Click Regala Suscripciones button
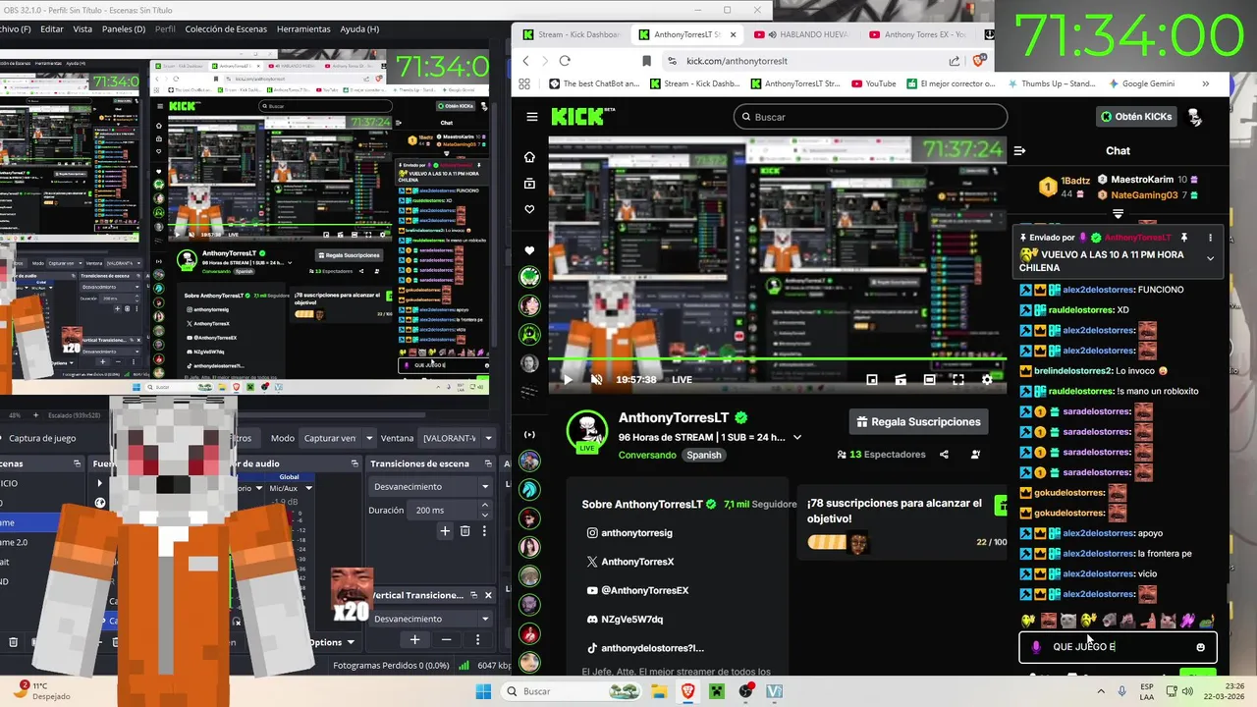1257x707 pixels. coord(918,422)
